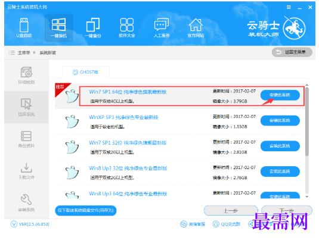Click ghost icon of WinXP SP3
319x240 pixels.
pos(72,121)
